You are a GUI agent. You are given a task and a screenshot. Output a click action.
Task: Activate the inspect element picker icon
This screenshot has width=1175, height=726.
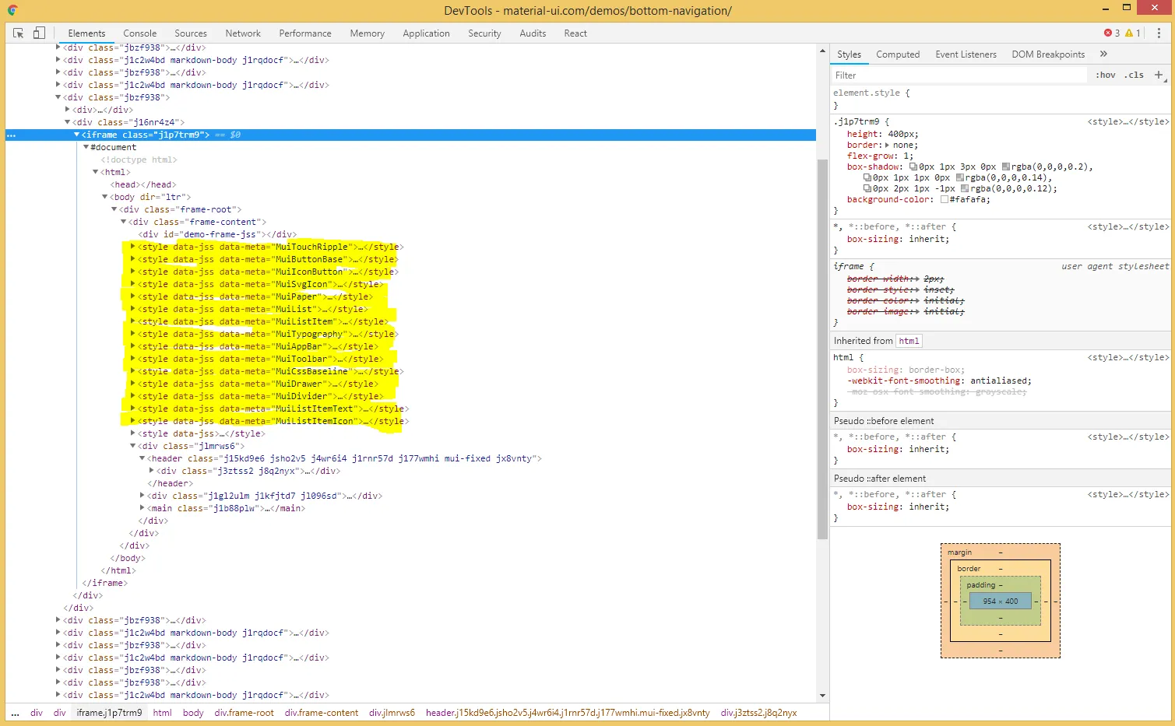[18, 33]
